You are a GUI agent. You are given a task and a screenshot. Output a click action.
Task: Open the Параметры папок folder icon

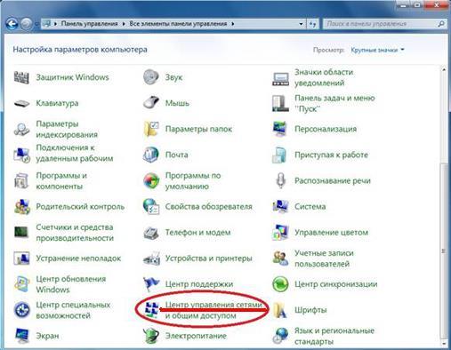pos(151,129)
